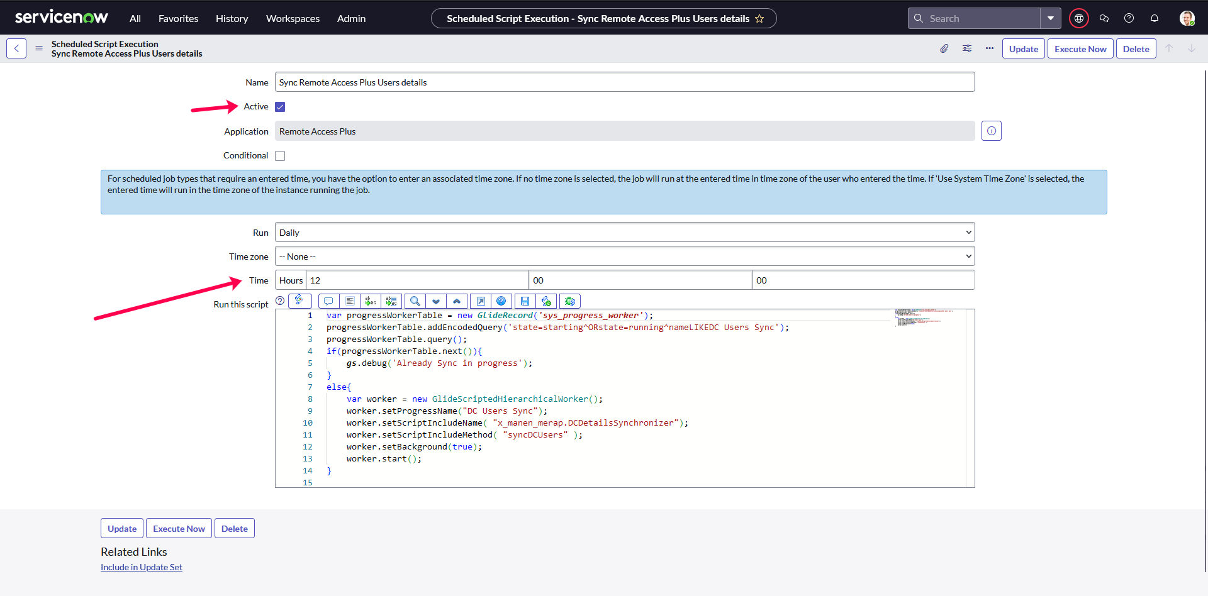This screenshot has width=1208, height=596.
Task: Click the Hours time input field
Action: 417,280
